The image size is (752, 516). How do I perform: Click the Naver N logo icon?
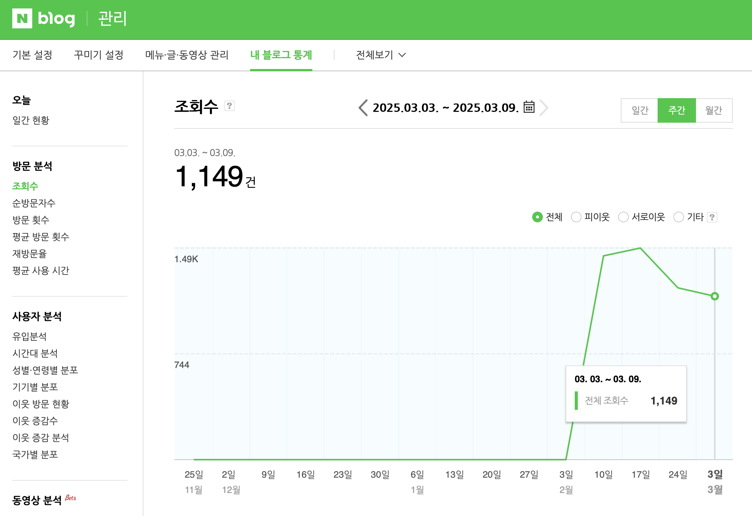(22, 18)
